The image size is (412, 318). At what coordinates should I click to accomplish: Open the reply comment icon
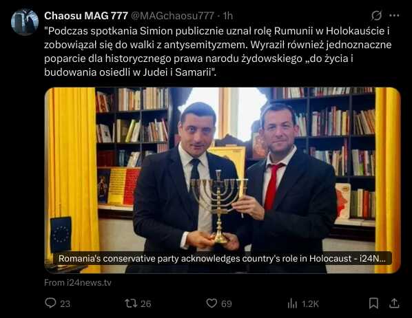point(50,303)
